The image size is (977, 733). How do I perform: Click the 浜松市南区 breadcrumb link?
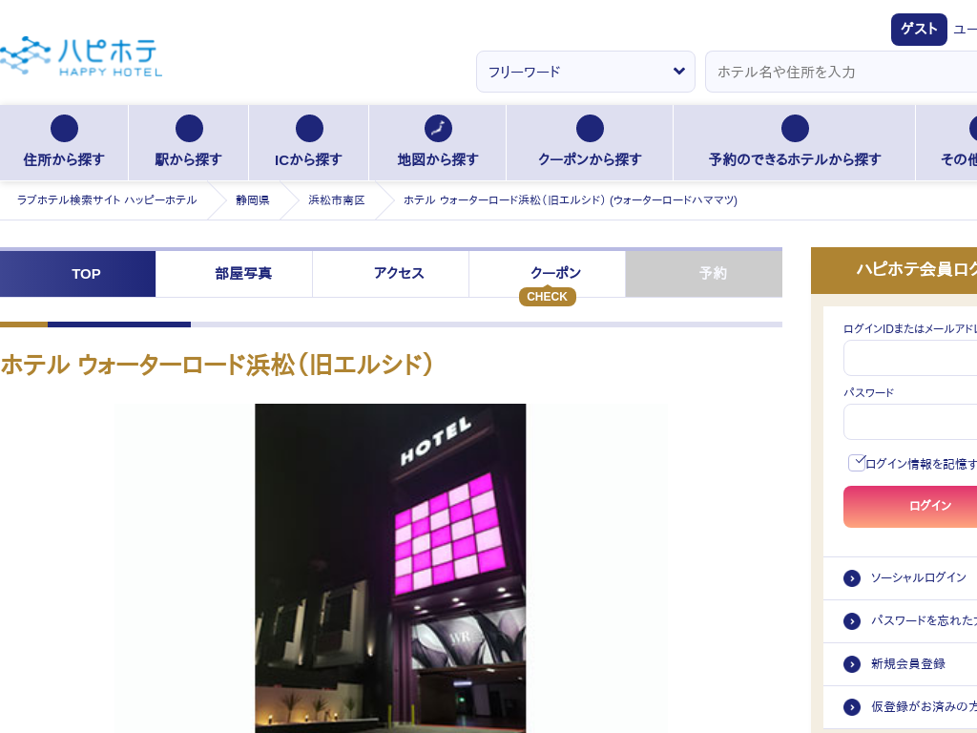coord(337,200)
